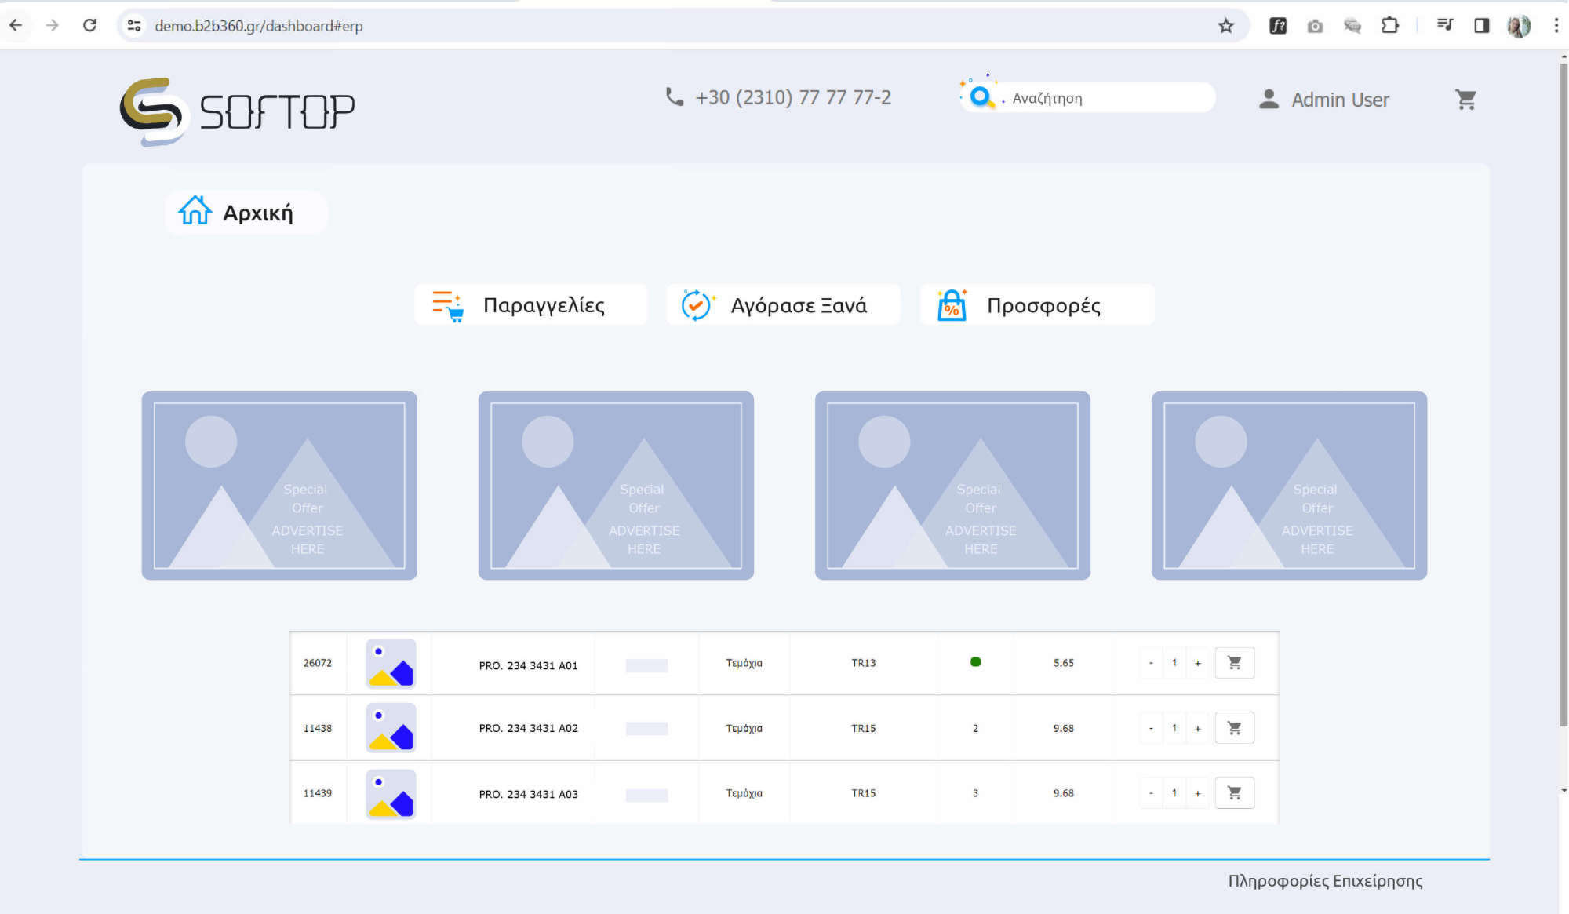
Task: Add product 26072 to cart
Action: pos(1234,663)
